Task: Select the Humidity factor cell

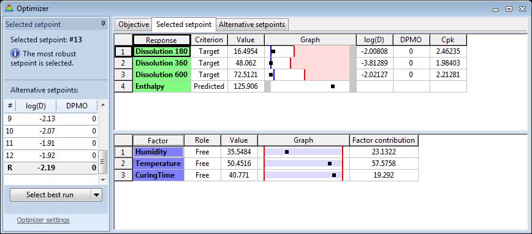Action: (x=159, y=152)
